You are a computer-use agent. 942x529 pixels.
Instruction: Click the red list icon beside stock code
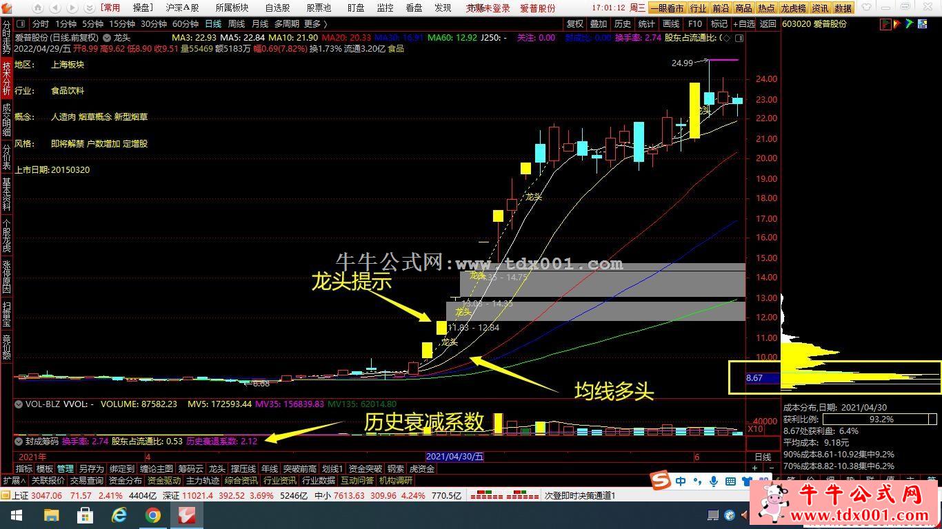(885, 24)
